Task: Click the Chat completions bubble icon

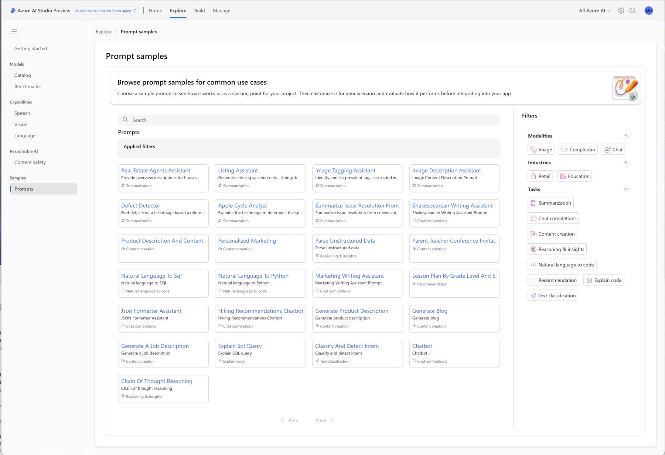Action: (533, 218)
